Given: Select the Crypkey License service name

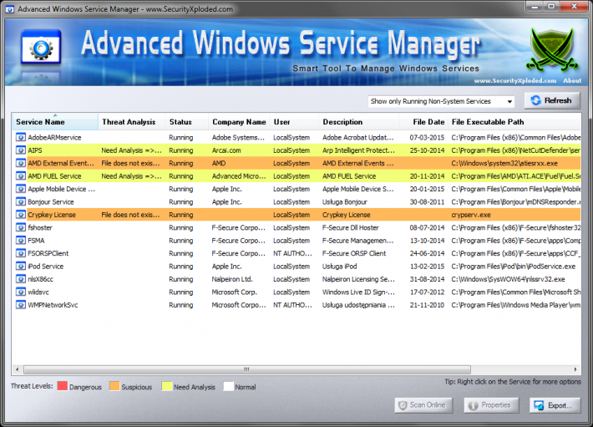Looking at the screenshot, I should 52,215.
